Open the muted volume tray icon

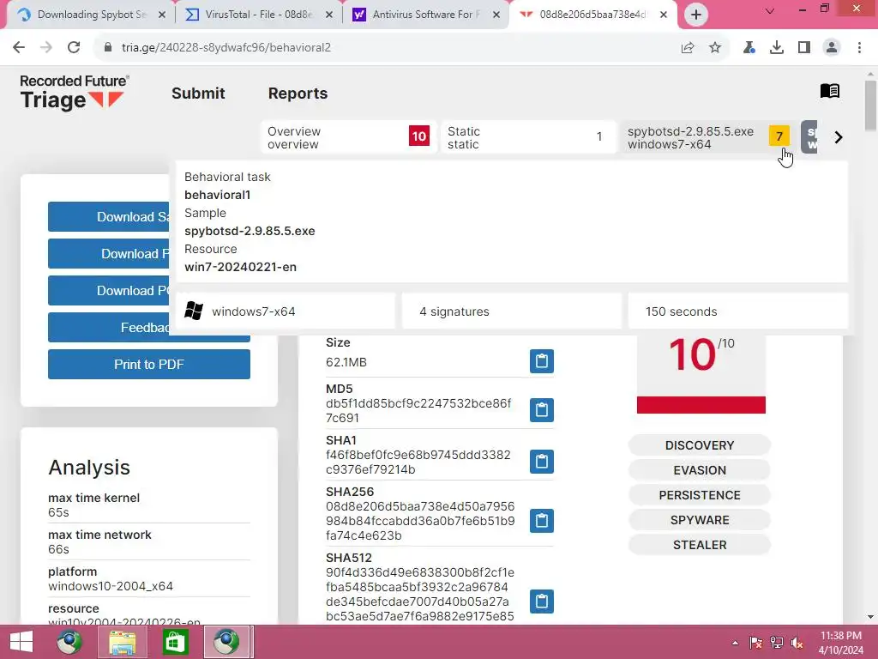pyautogui.click(x=797, y=643)
